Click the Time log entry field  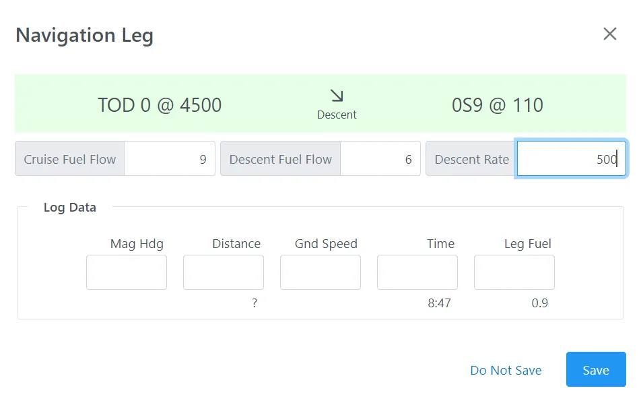(417, 272)
